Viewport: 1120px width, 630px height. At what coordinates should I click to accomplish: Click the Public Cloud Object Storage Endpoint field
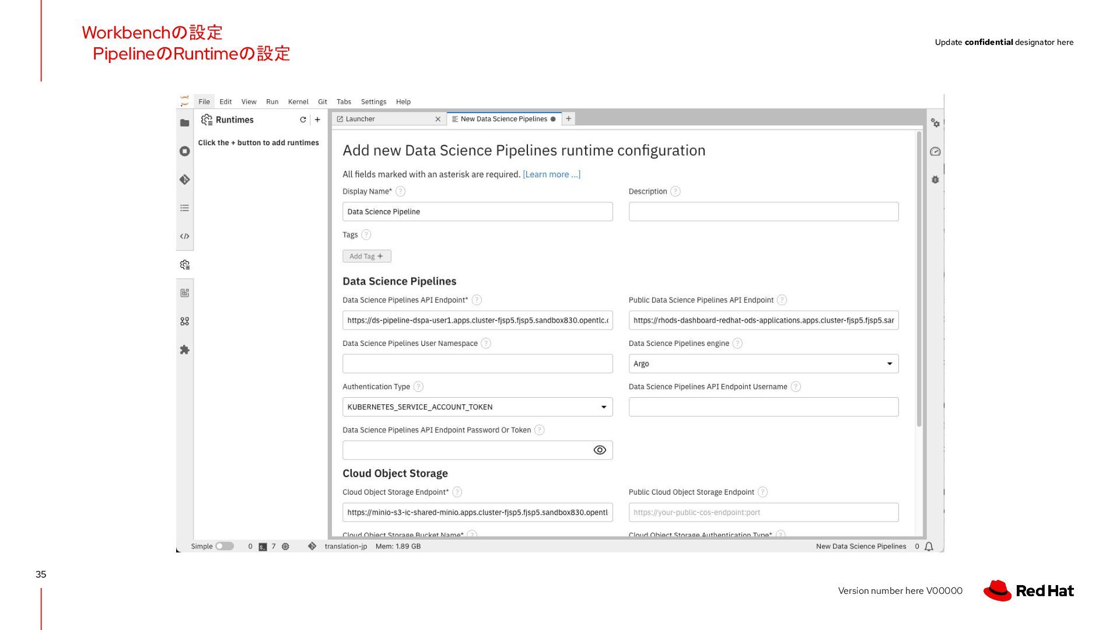pyautogui.click(x=764, y=513)
